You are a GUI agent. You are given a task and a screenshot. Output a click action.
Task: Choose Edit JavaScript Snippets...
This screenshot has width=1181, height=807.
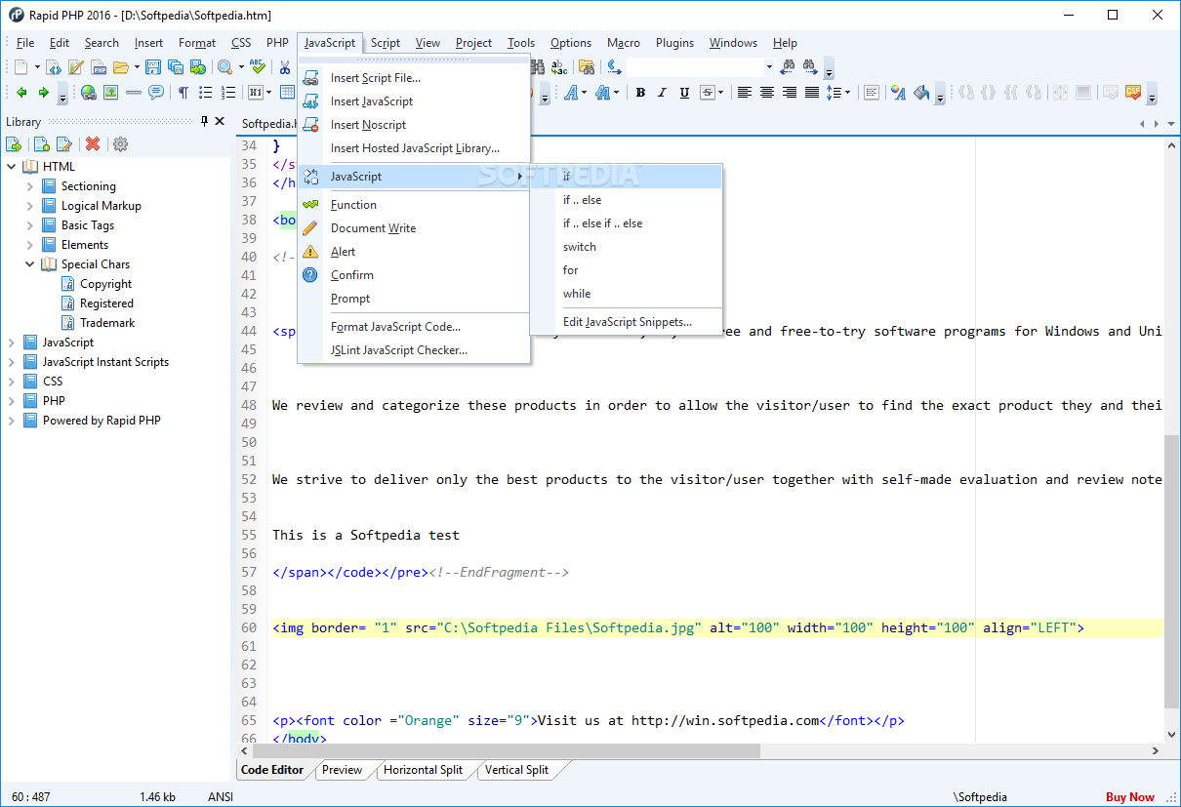[x=626, y=322]
